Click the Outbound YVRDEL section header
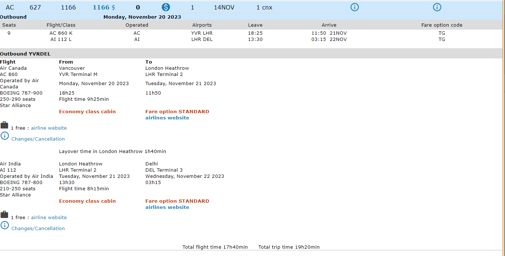Image resolution: width=505 pixels, height=256 pixels. tap(25, 54)
